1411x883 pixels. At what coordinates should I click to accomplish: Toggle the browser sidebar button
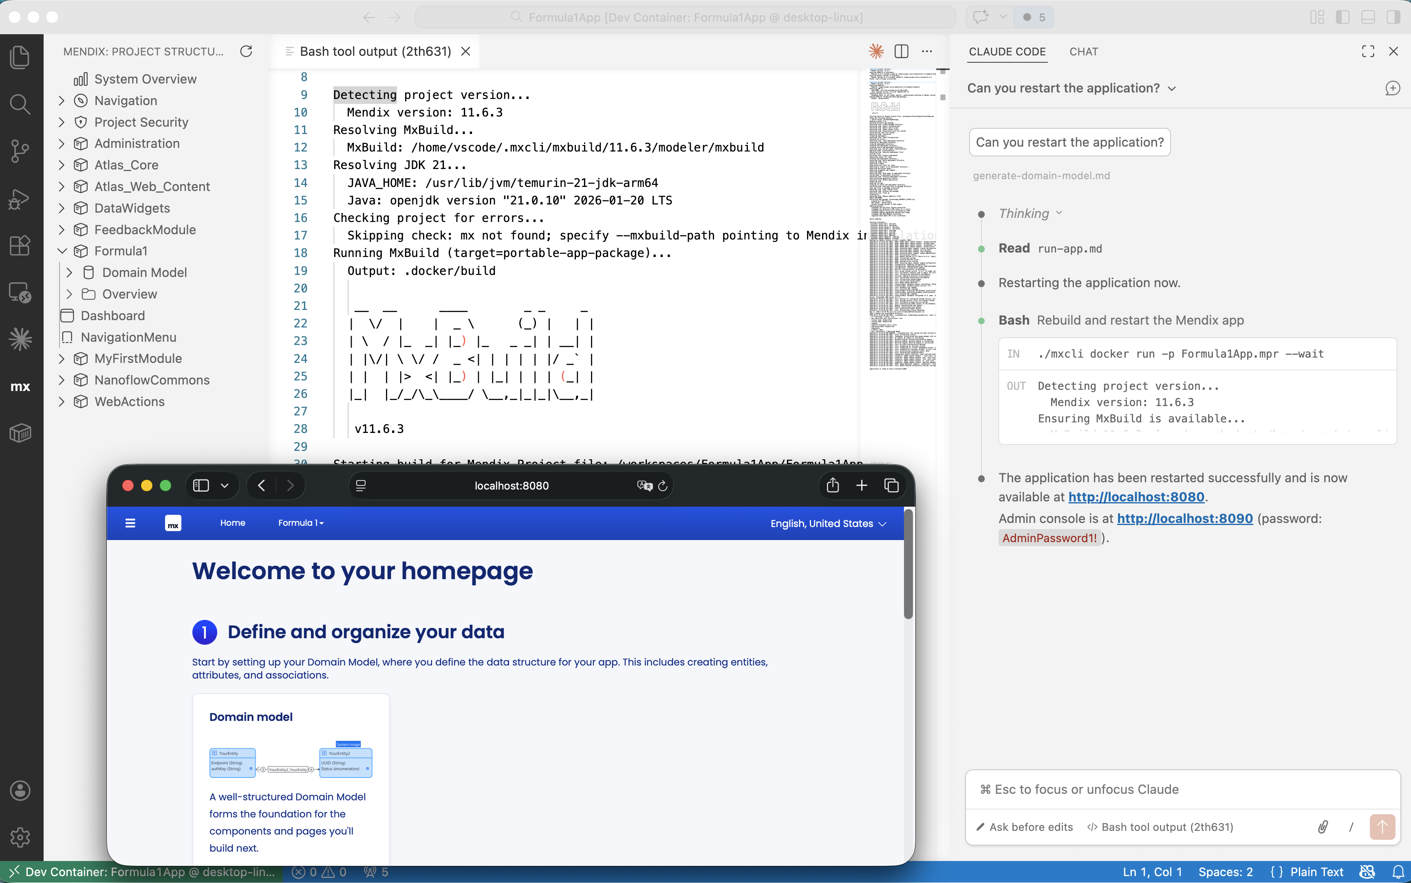click(x=201, y=485)
